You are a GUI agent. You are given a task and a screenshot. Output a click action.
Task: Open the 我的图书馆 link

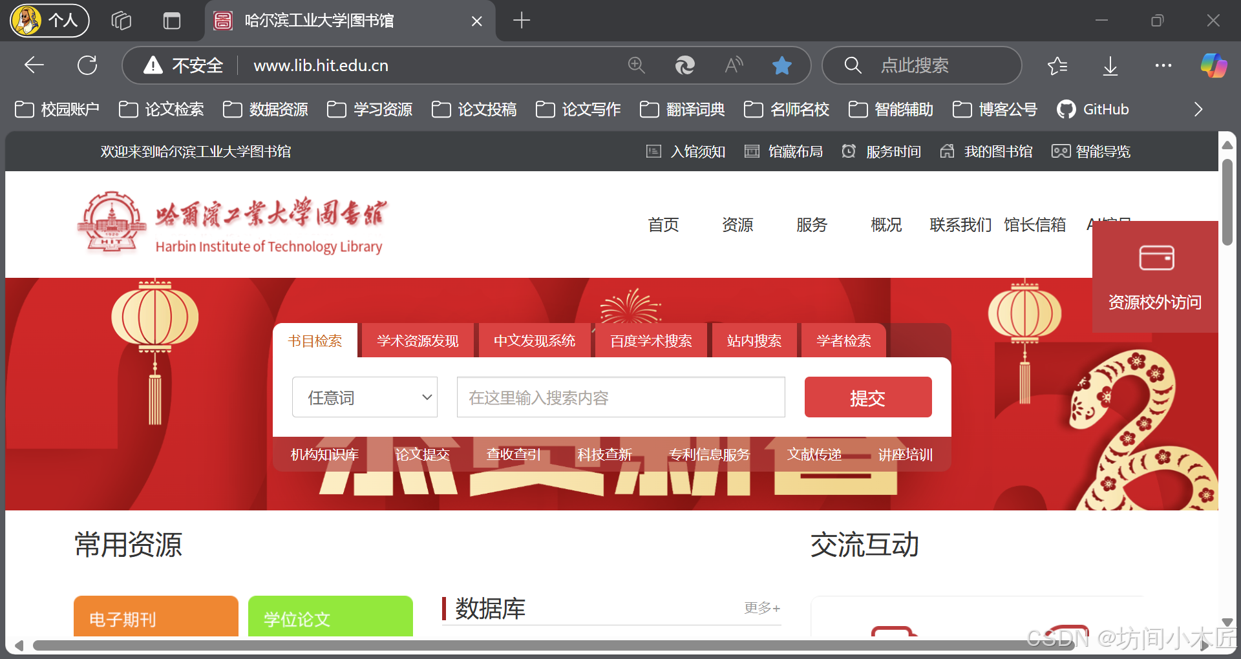tap(986, 151)
